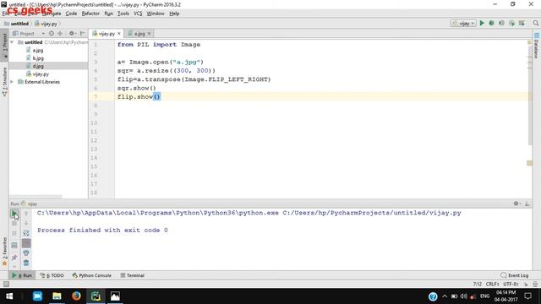541x304 pixels.
Task: Open the Terminal tool window
Action: click(x=133, y=275)
